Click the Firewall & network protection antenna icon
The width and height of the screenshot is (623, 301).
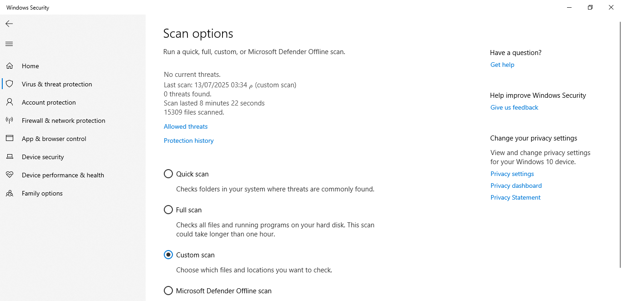pyautogui.click(x=10, y=120)
